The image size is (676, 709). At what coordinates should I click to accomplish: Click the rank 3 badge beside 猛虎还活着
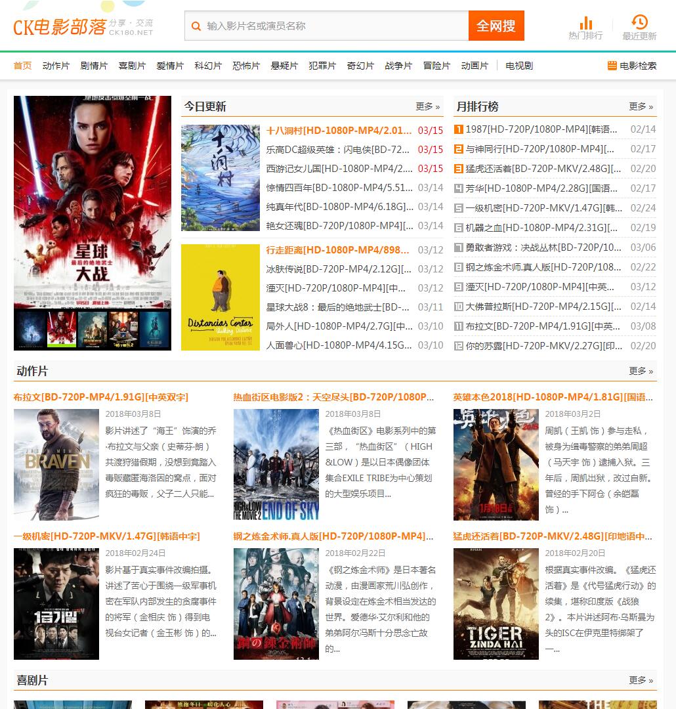(459, 169)
